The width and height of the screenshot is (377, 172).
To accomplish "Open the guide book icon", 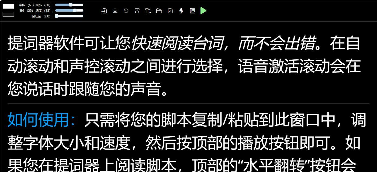I will pos(192,11).
